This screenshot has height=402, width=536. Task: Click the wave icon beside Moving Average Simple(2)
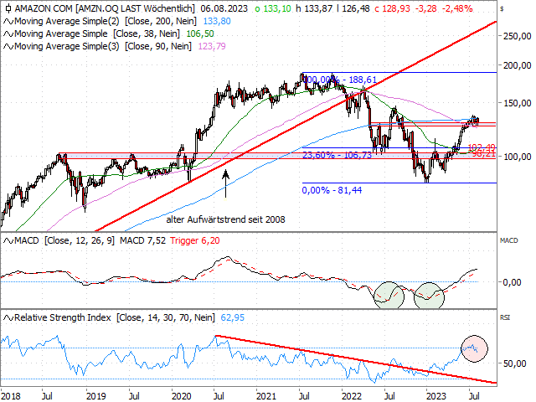tap(8, 22)
